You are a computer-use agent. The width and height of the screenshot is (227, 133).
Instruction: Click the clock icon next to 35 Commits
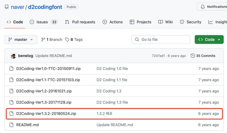click(192, 56)
